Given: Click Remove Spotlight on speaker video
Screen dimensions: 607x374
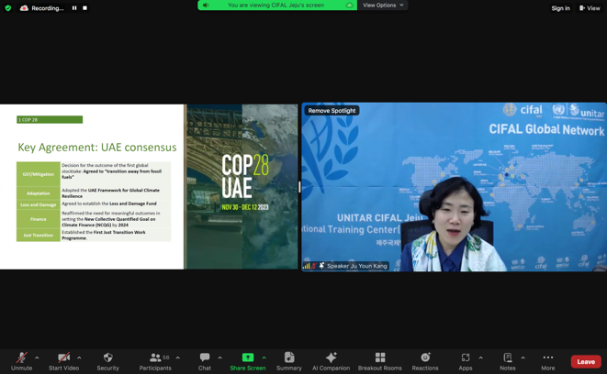Looking at the screenshot, I should click(332, 111).
